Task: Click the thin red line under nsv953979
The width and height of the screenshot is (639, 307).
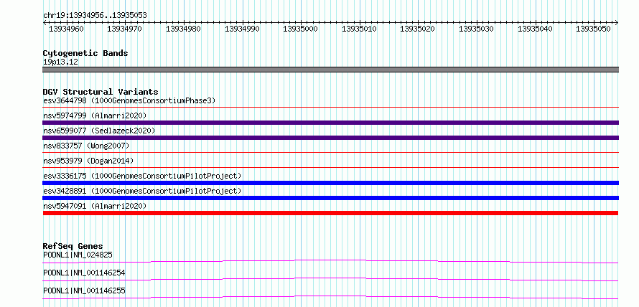Action: click(x=330, y=167)
